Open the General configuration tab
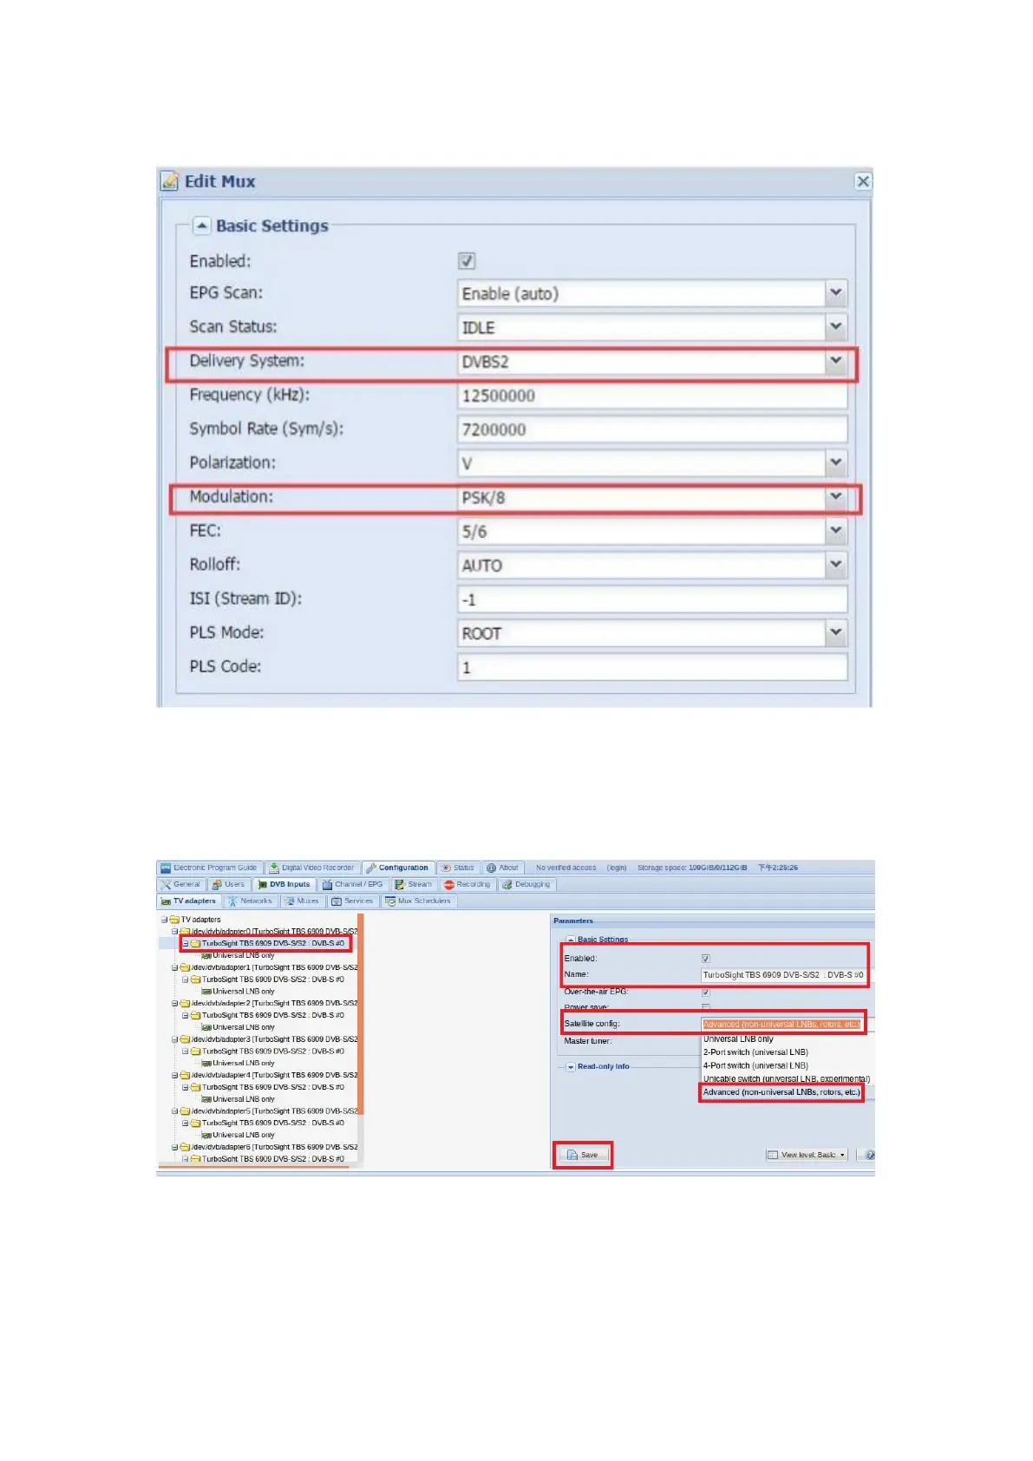Viewport: 1033px width, 1461px height. coord(180,884)
